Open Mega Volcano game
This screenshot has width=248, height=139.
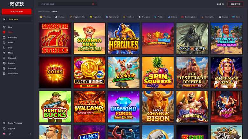tap(89, 107)
